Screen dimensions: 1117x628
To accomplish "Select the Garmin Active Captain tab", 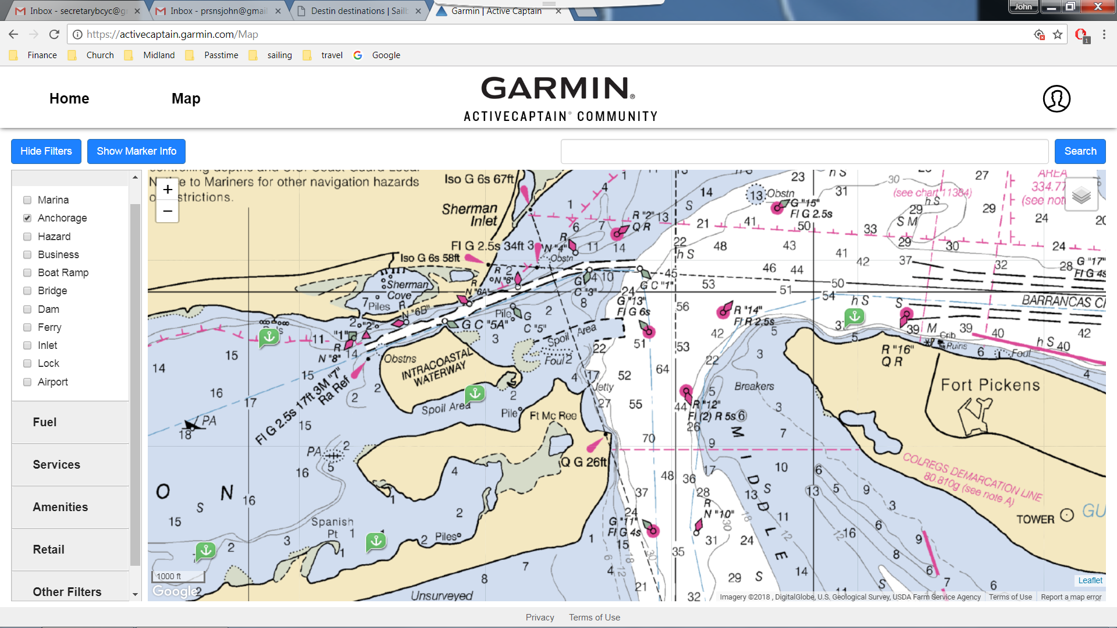I will [498, 11].
